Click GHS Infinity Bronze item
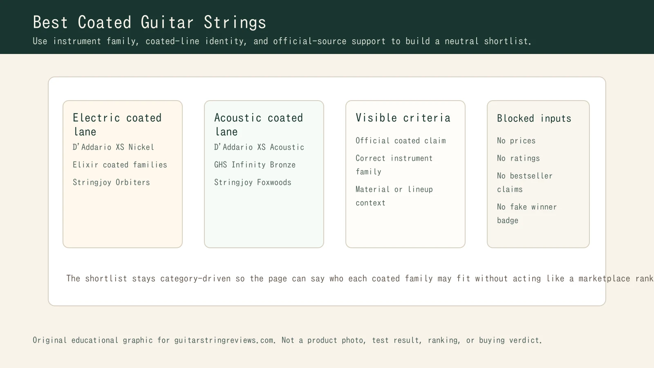The height and width of the screenshot is (368, 654). 255,165
